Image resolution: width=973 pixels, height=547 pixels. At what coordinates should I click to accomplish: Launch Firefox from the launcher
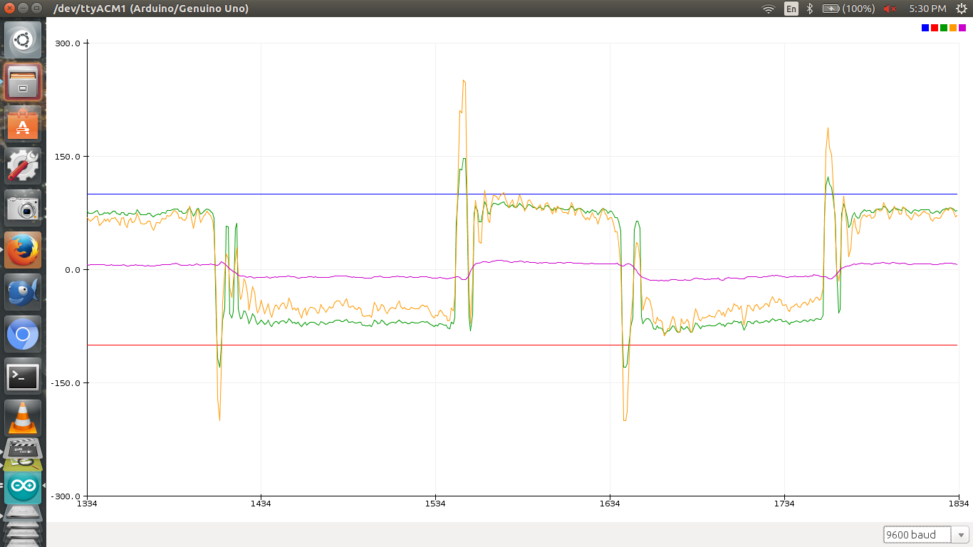[x=23, y=250]
